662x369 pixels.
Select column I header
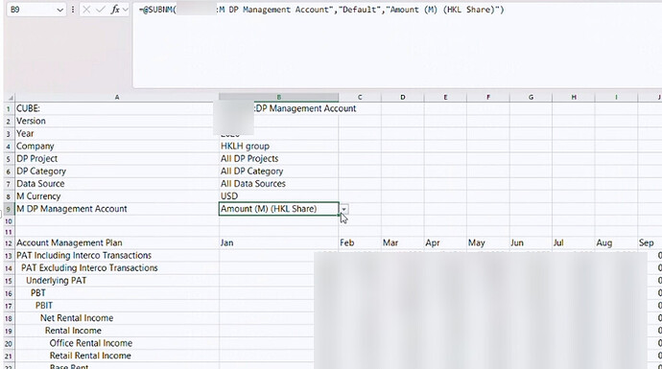point(616,98)
